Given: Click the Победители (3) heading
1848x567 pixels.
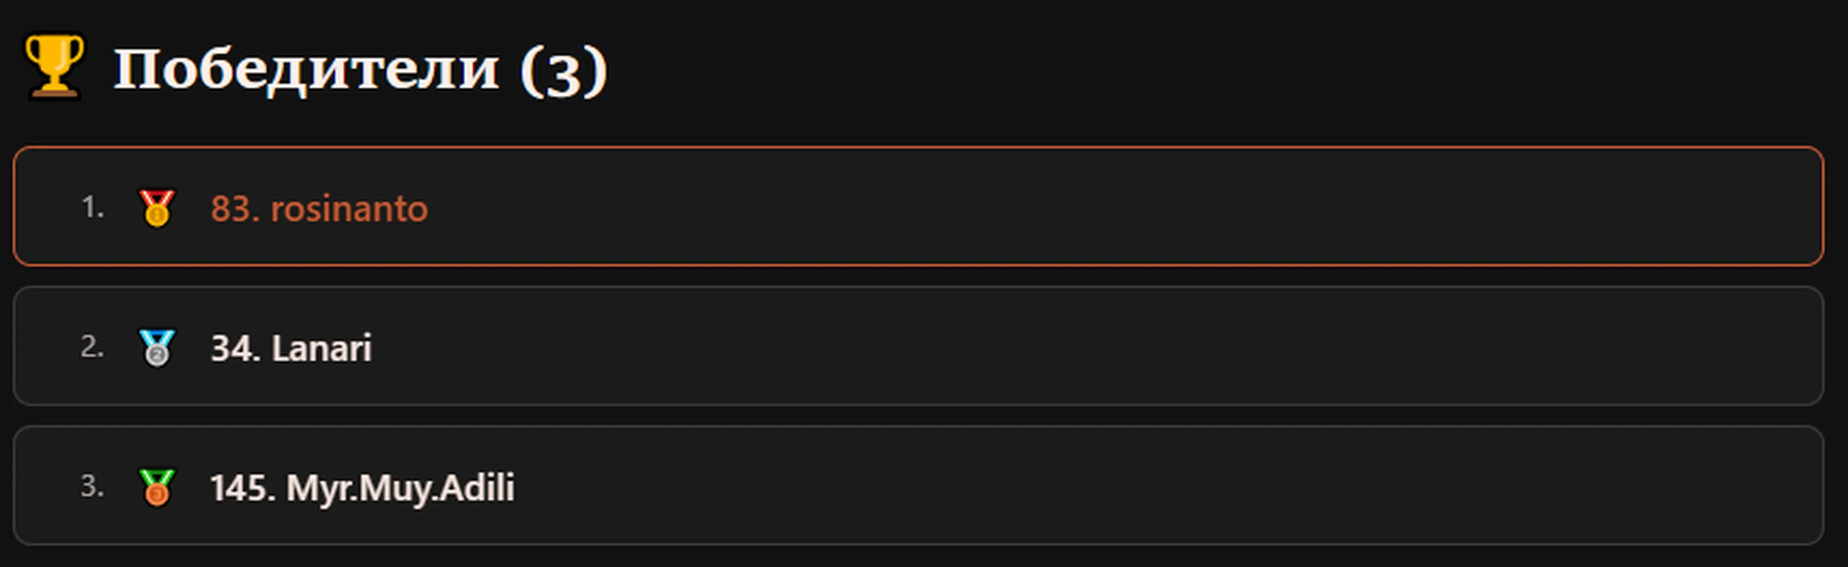Looking at the screenshot, I should tap(361, 70).
